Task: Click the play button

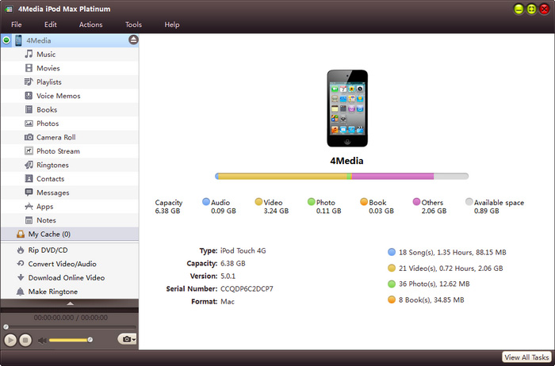Action: click(10, 340)
